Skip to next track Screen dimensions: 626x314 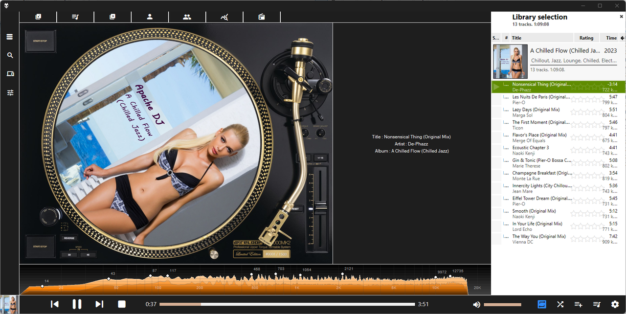coord(99,304)
